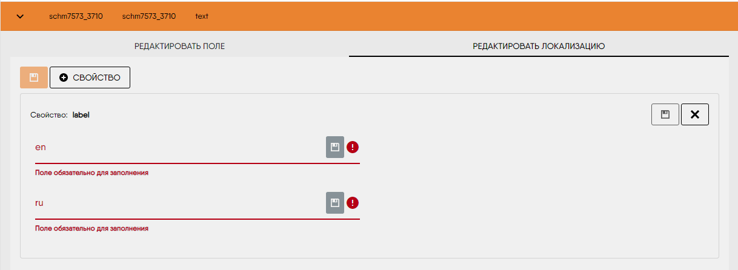Collapse the schm7573_3710 field row chevron

point(20,16)
